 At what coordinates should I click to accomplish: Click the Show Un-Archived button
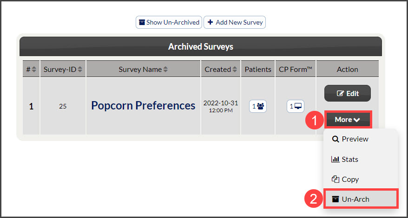(x=169, y=22)
